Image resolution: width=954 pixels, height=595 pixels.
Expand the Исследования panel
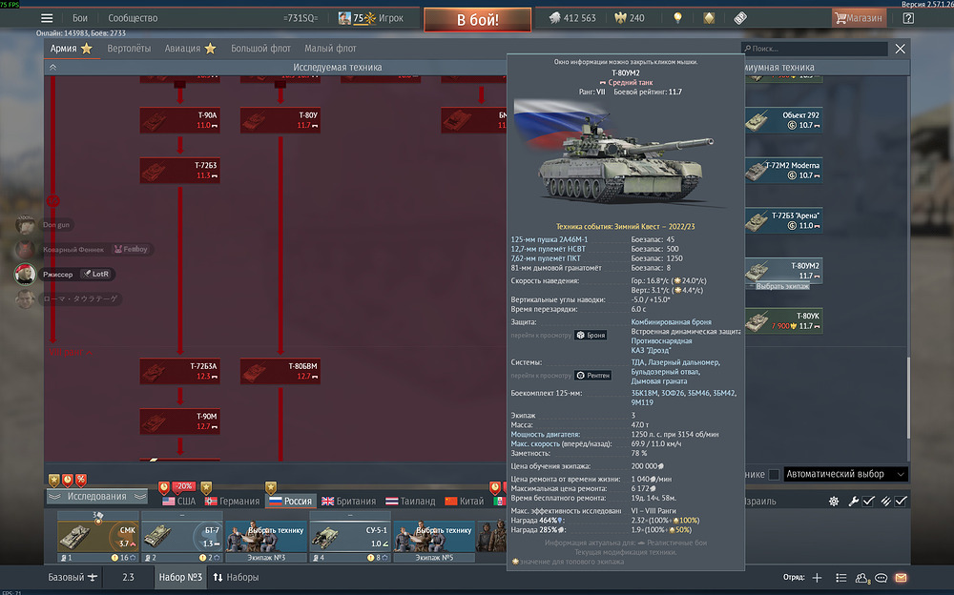coord(97,497)
